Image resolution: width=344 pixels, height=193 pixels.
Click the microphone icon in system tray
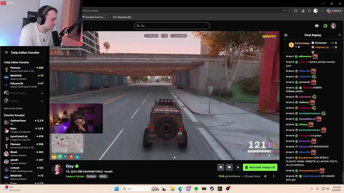click(318, 189)
